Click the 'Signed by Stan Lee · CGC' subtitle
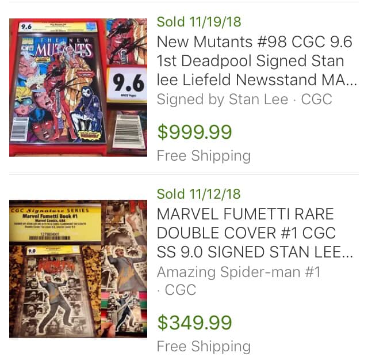Screen dimensions: 368x364 click(x=244, y=99)
